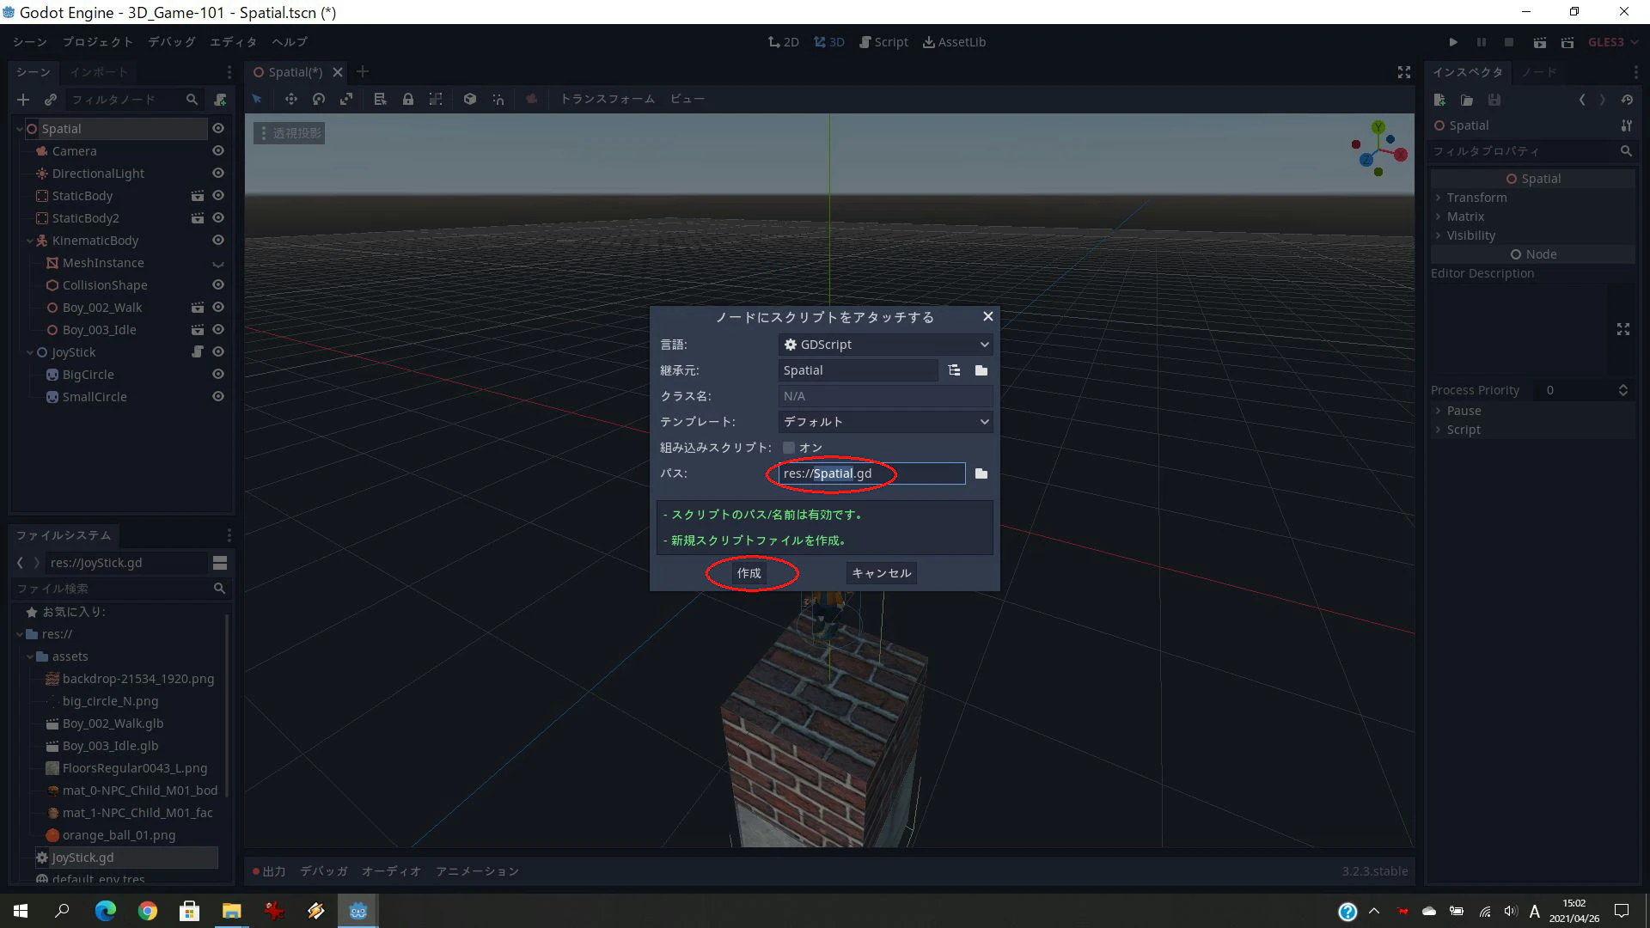Toggle distraction free mode icon
The width and height of the screenshot is (1650, 928).
coord(1404,72)
